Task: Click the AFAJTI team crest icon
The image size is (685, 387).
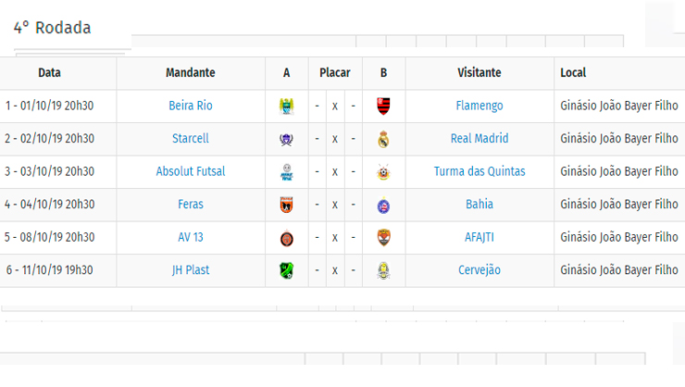Action: coord(383,238)
